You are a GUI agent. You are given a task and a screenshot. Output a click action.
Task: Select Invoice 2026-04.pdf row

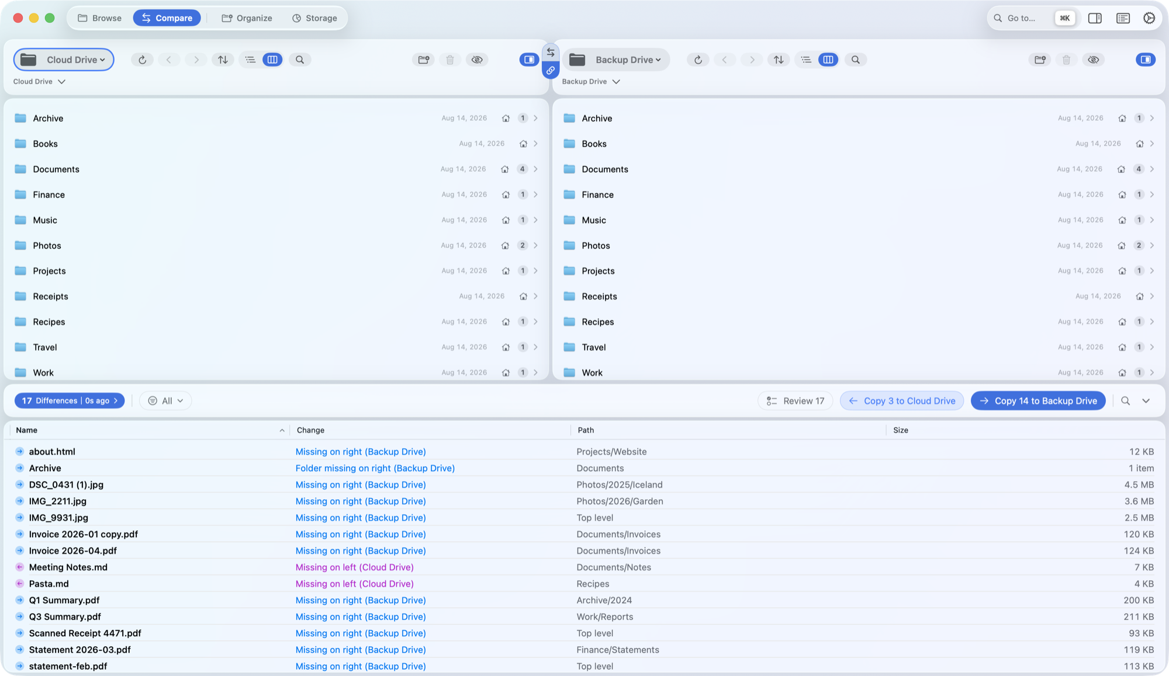pyautogui.click(x=584, y=551)
